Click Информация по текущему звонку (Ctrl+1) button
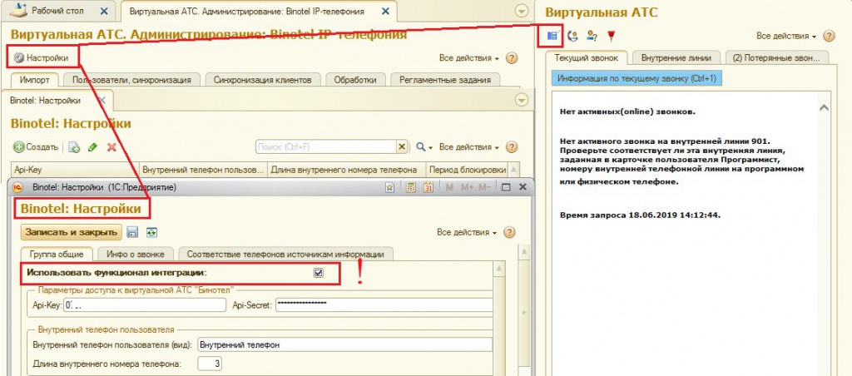Screen dimensions: 852x376 [637, 78]
